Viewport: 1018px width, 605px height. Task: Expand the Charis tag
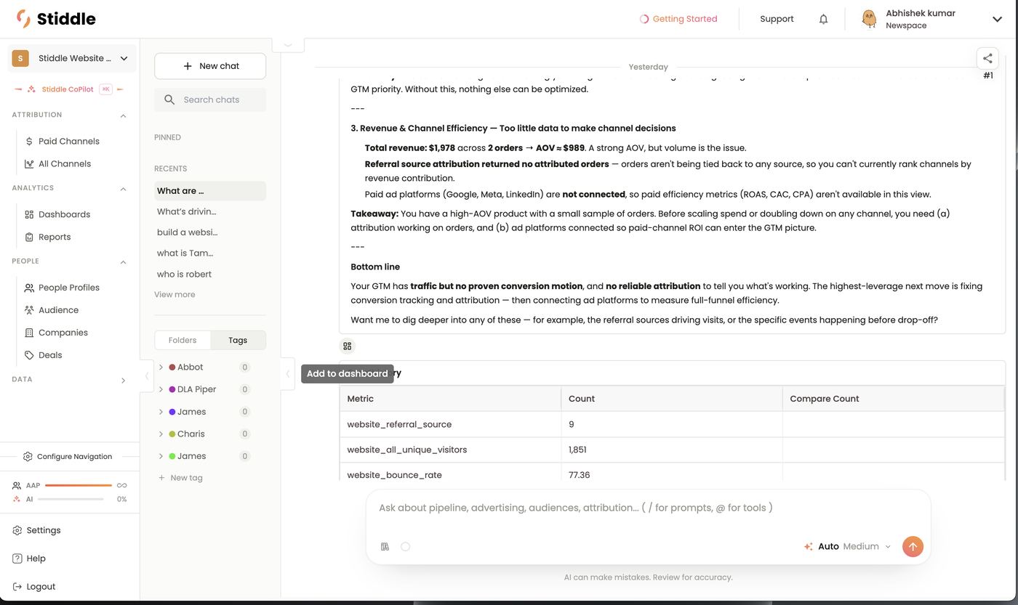[161, 434]
